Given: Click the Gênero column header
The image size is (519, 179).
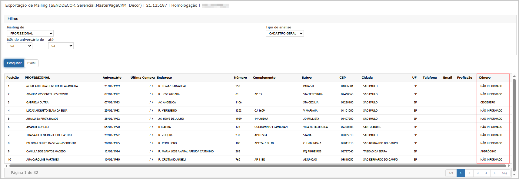Looking at the screenshot, I should [x=484, y=78].
